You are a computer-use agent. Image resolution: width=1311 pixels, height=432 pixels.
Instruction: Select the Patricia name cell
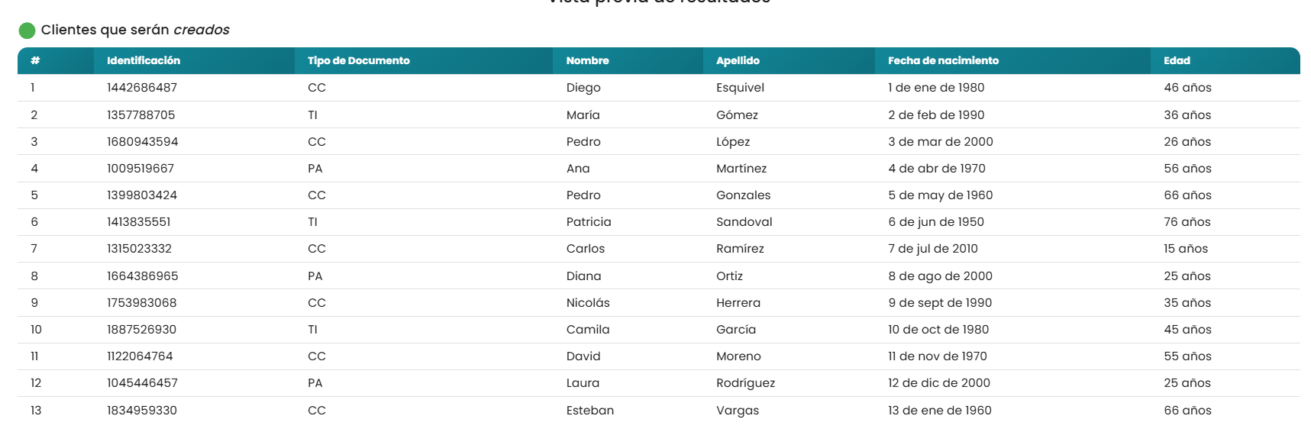click(589, 222)
